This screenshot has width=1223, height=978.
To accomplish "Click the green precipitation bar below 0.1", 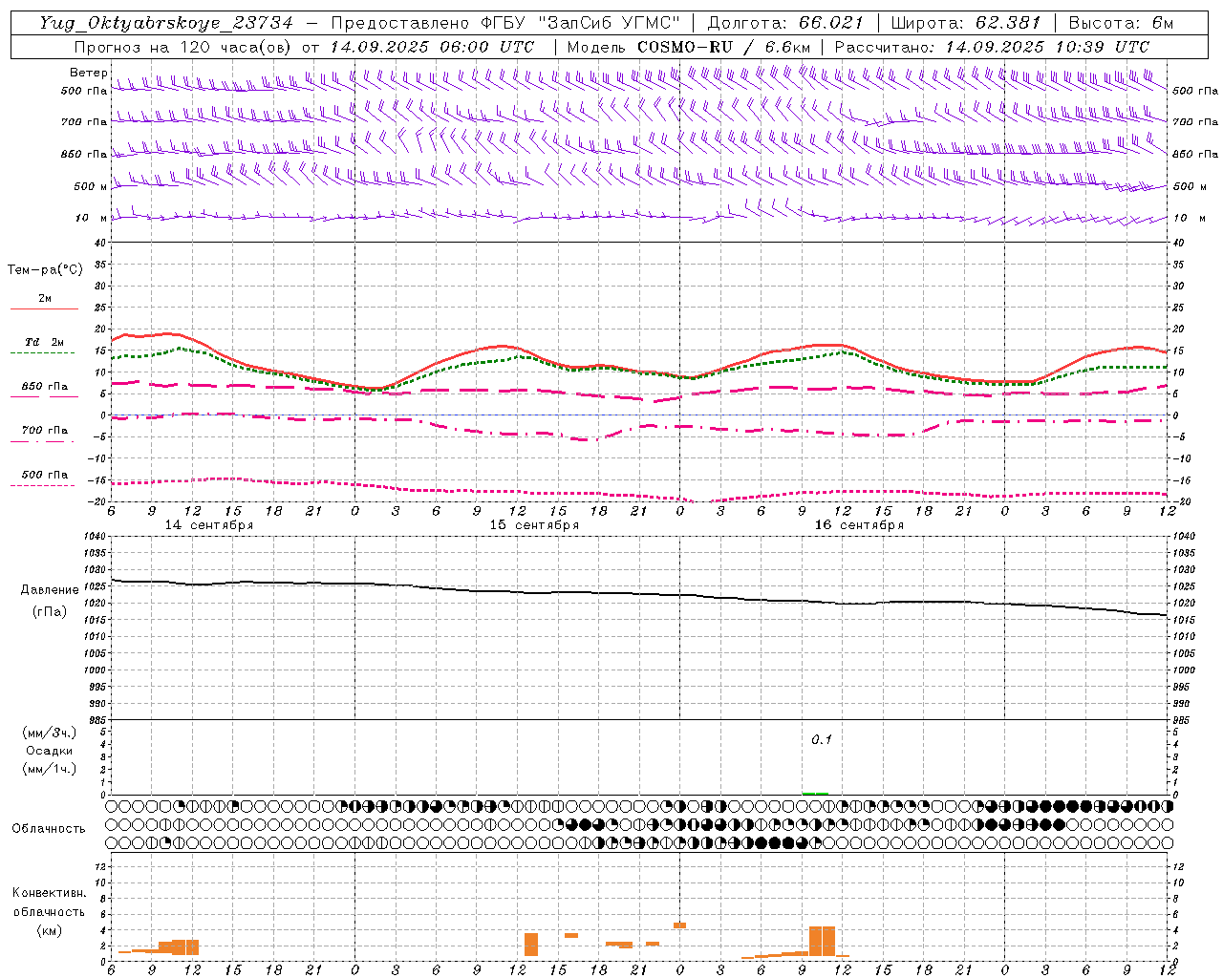I will tap(815, 794).
